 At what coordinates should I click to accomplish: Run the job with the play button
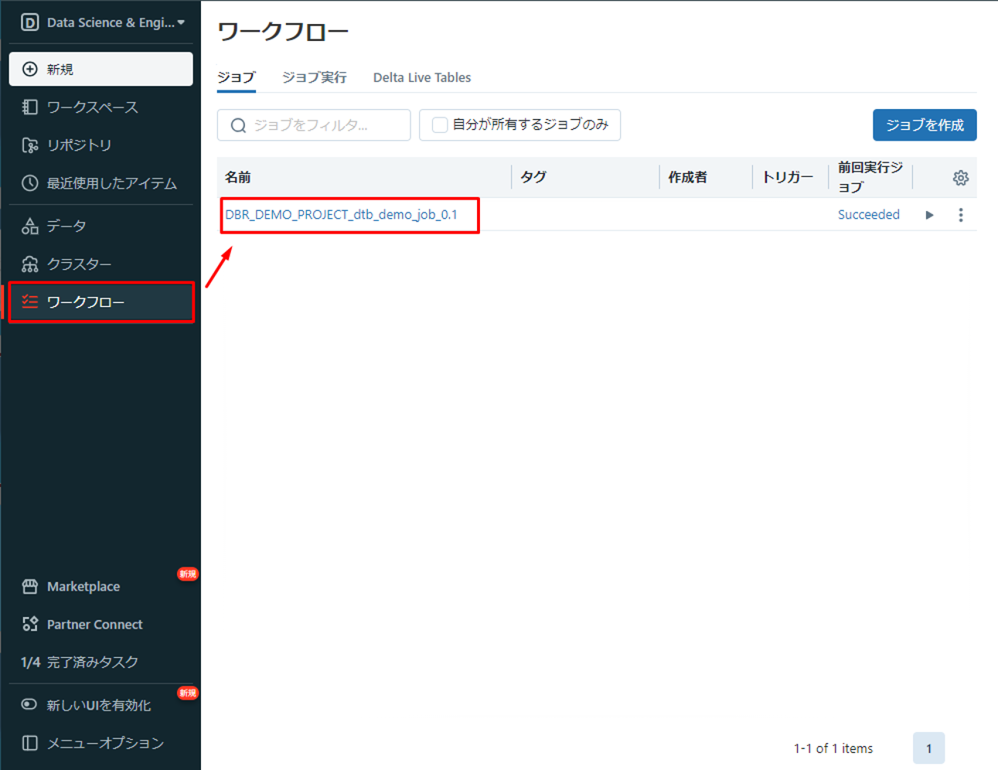[x=929, y=215]
